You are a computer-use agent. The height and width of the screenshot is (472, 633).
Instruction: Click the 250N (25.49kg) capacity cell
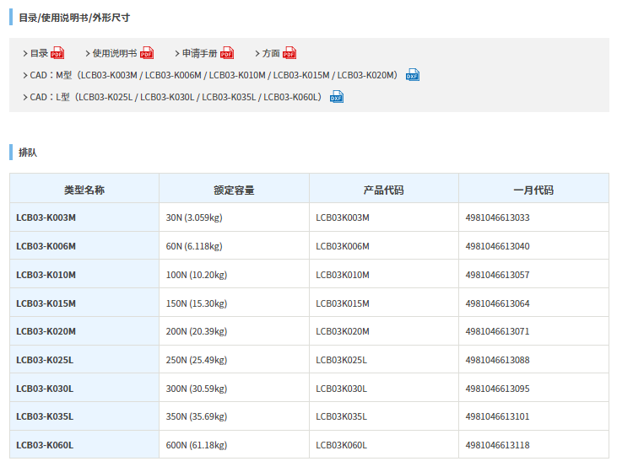[234, 360]
